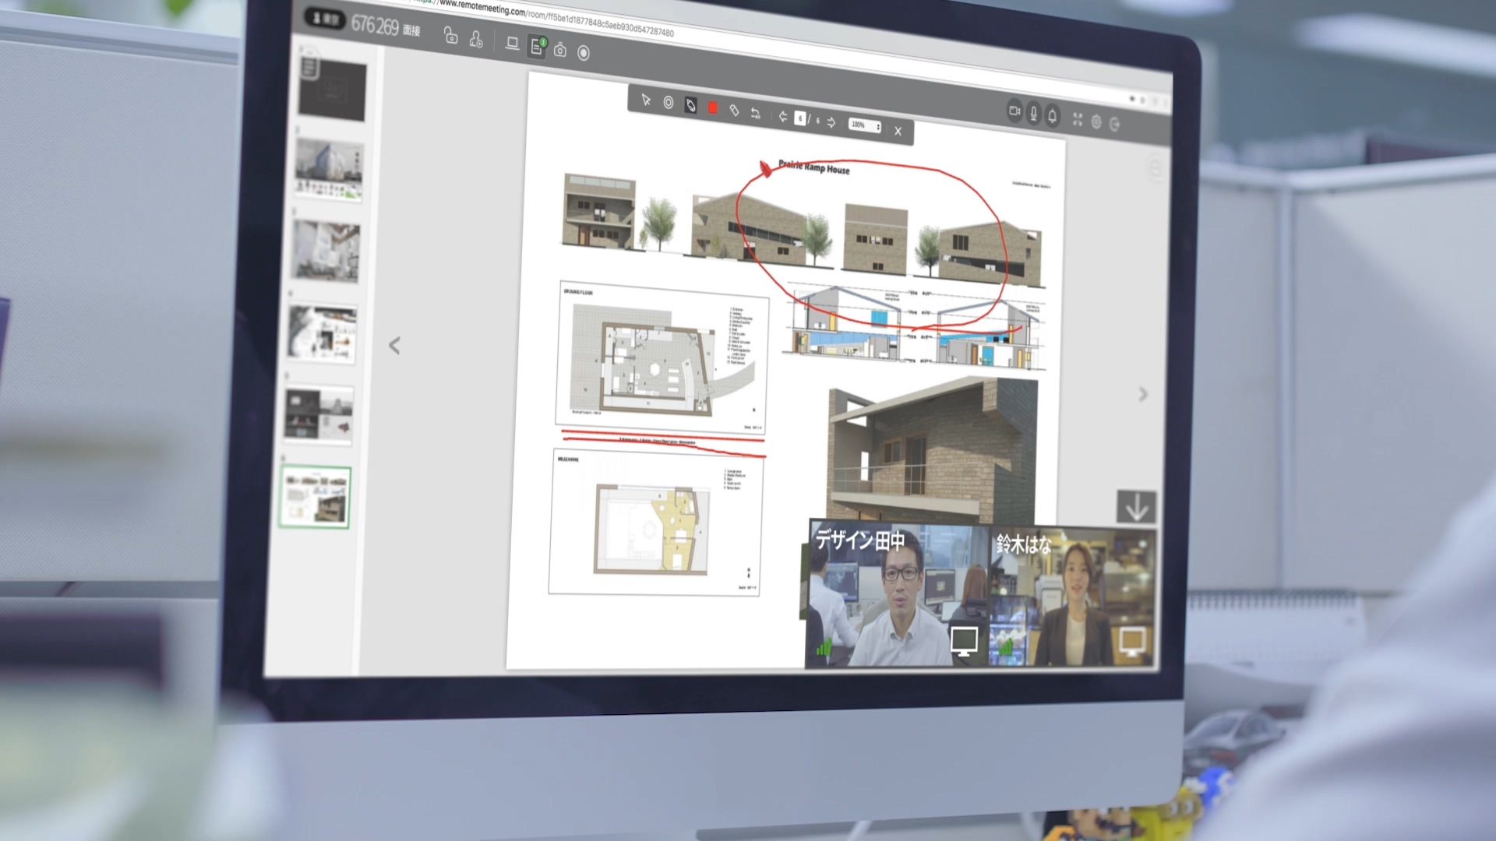
Task: Click the leave meeting exit icon
Action: coord(1115,124)
